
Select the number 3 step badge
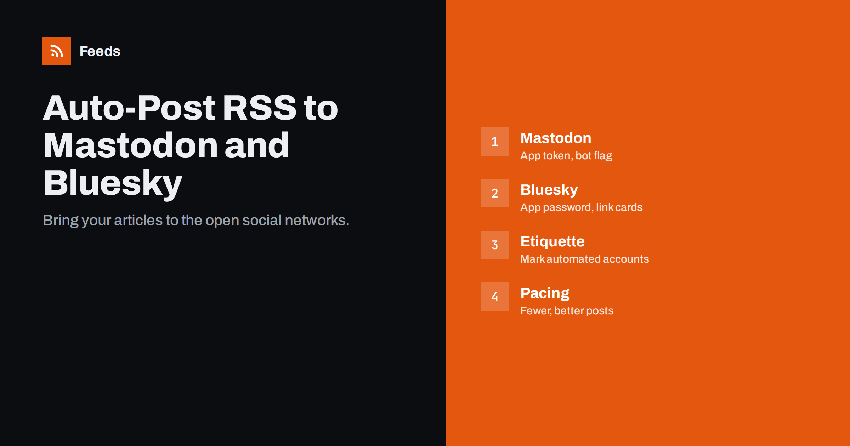pyautogui.click(x=495, y=245)
